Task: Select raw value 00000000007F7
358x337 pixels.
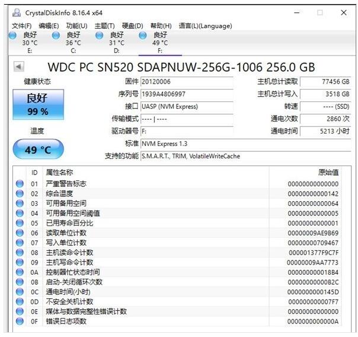Action: click(x=313, y=302)
